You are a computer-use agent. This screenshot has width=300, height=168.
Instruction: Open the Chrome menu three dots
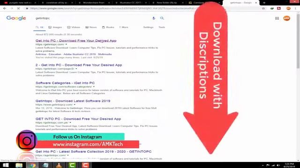296,8
